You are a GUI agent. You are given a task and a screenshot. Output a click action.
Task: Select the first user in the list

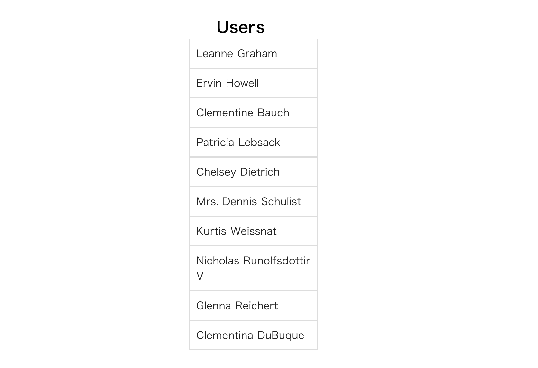tap(253, 53)
